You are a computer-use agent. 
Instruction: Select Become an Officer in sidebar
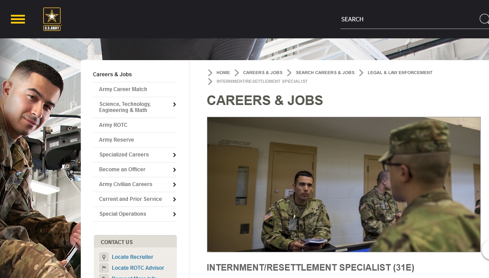122,170
